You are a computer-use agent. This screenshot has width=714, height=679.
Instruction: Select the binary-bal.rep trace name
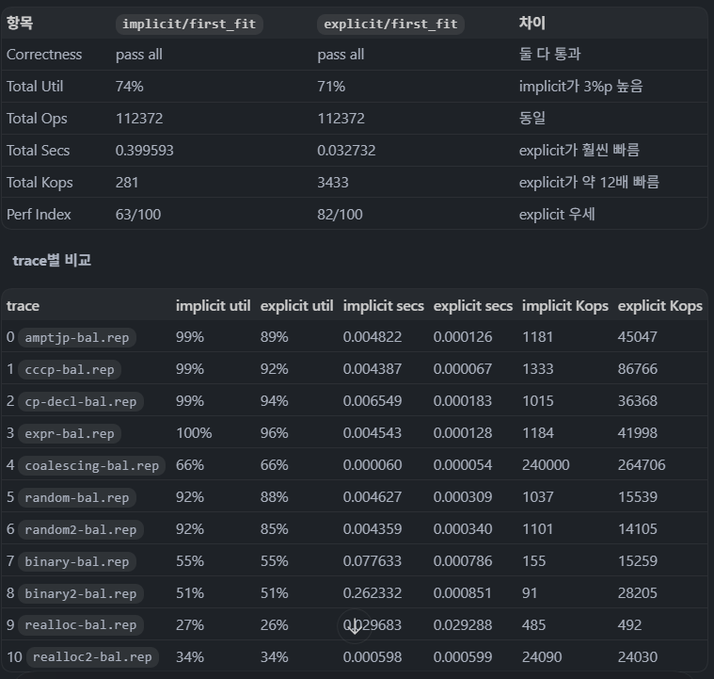(x=77, y=562)
